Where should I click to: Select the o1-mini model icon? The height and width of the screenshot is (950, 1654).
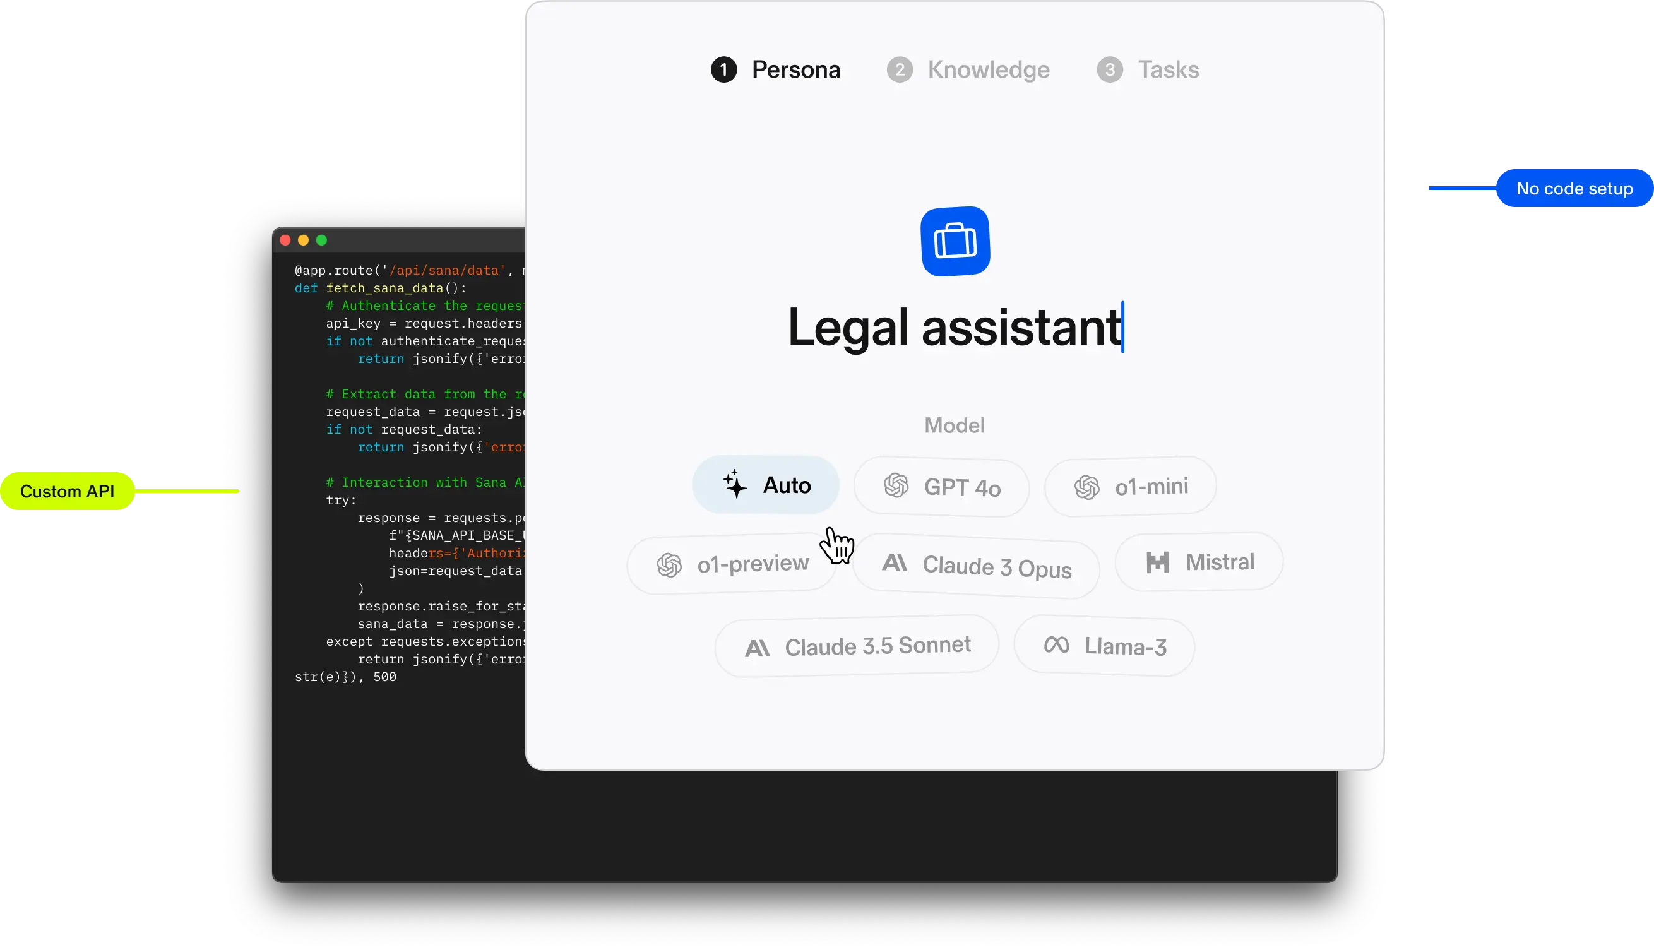point(1086,487)
